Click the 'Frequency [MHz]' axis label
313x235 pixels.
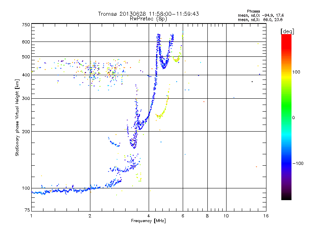click(x=148, y=221)
